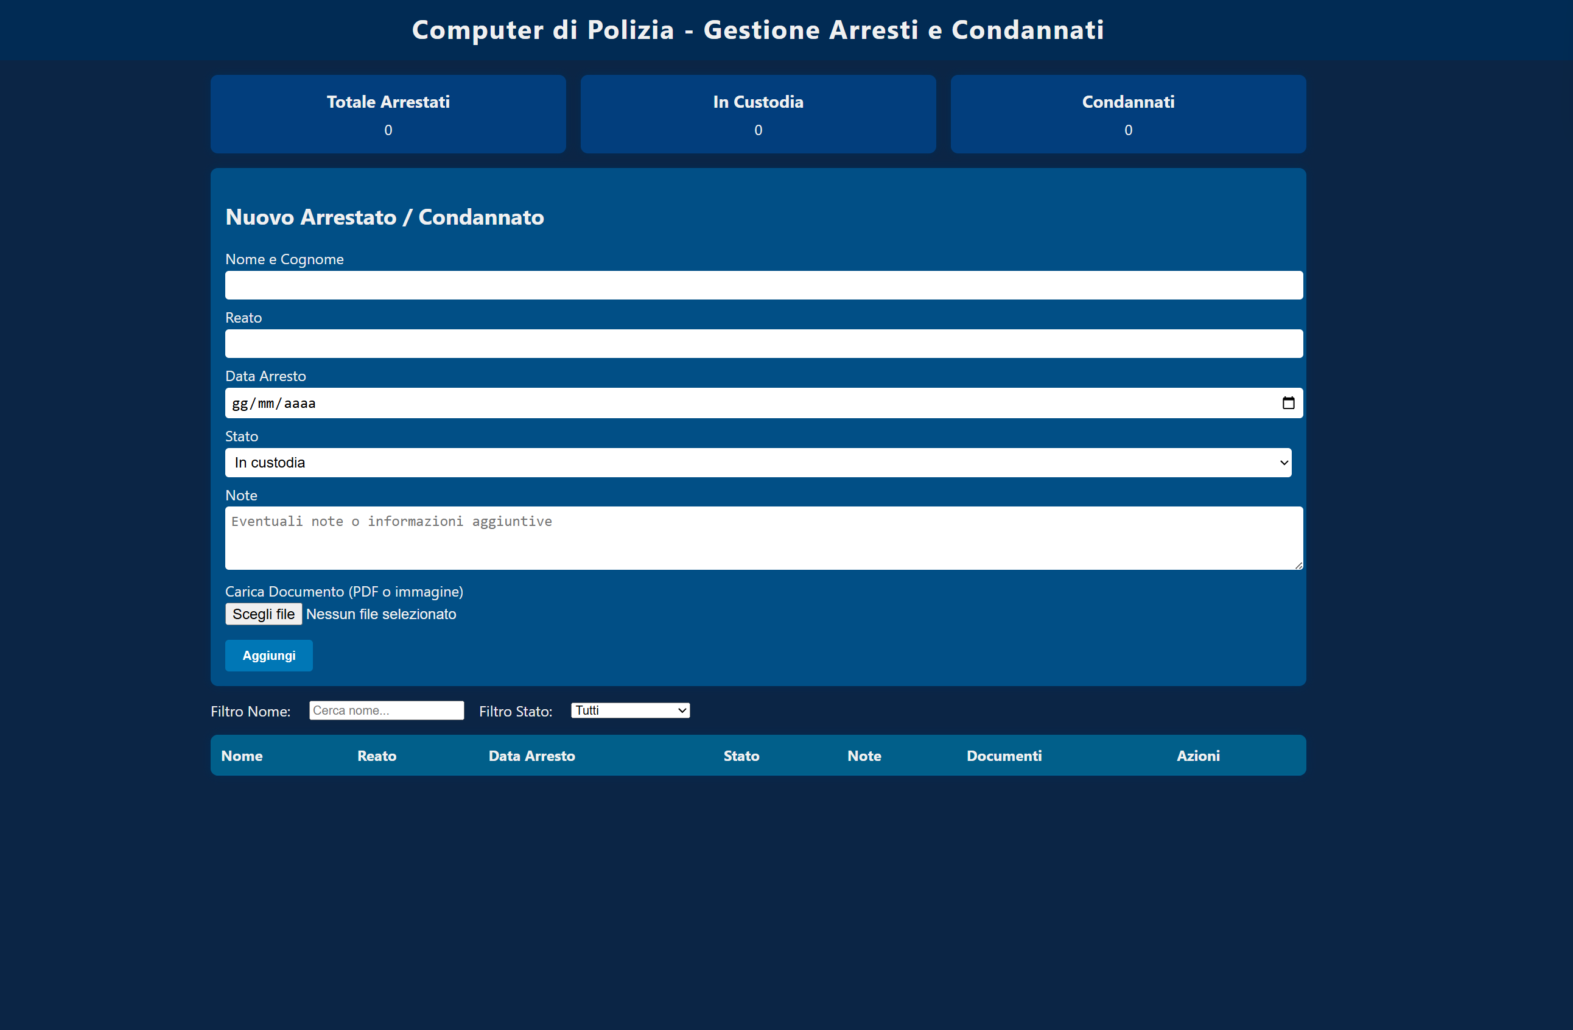This screenshot has height=1030, width=1573.
Task: Click the Aggiungi button
Action: [x=269, y=655]
